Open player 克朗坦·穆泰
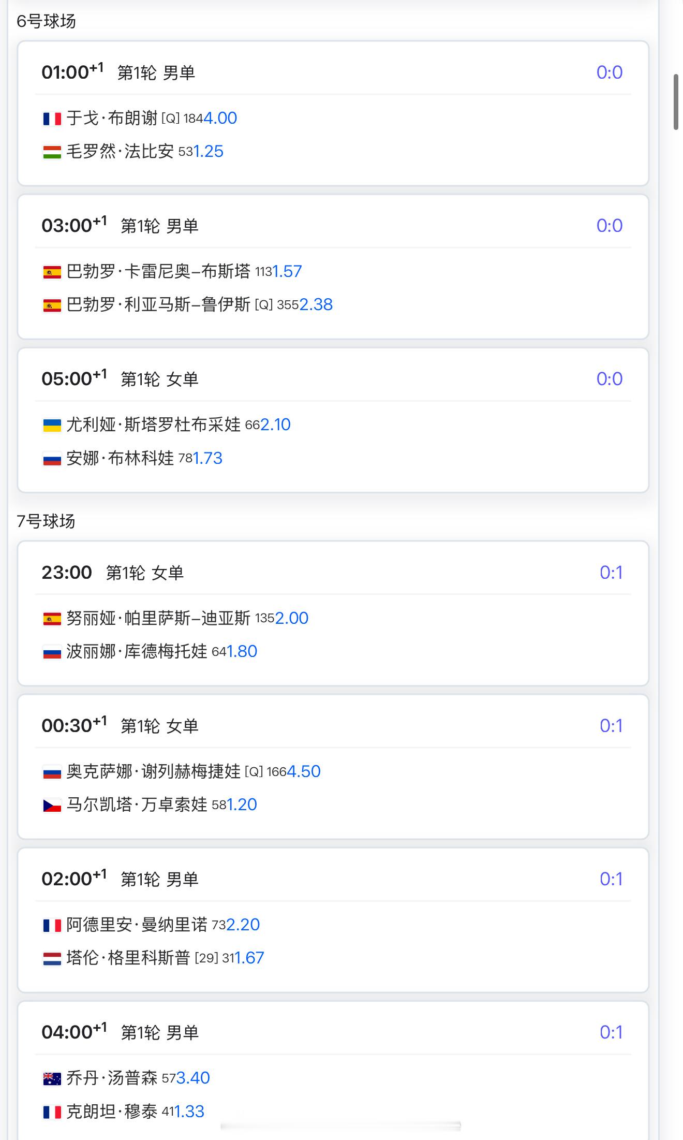 coord(112,1111)
